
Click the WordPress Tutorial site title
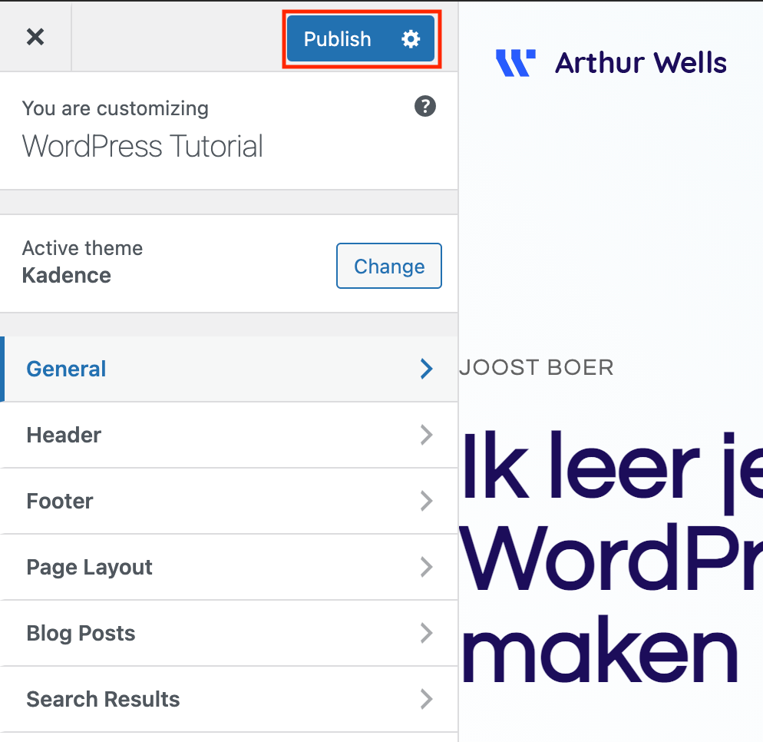coord(143,146)
